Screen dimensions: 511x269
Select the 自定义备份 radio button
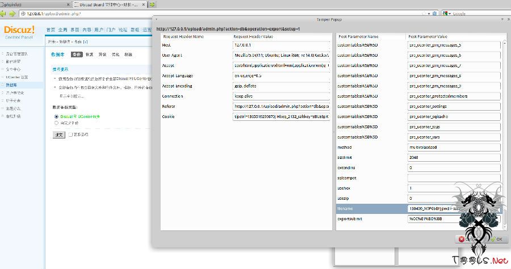(56, 123)
